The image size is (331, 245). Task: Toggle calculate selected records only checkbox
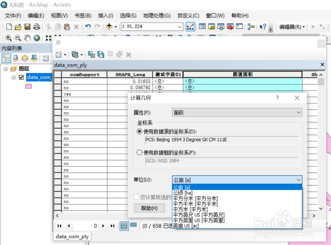(137, 197)
